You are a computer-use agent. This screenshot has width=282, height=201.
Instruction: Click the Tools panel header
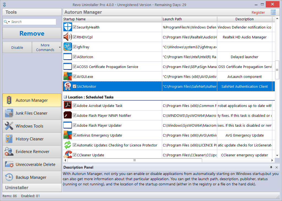[x=32, y=12]
